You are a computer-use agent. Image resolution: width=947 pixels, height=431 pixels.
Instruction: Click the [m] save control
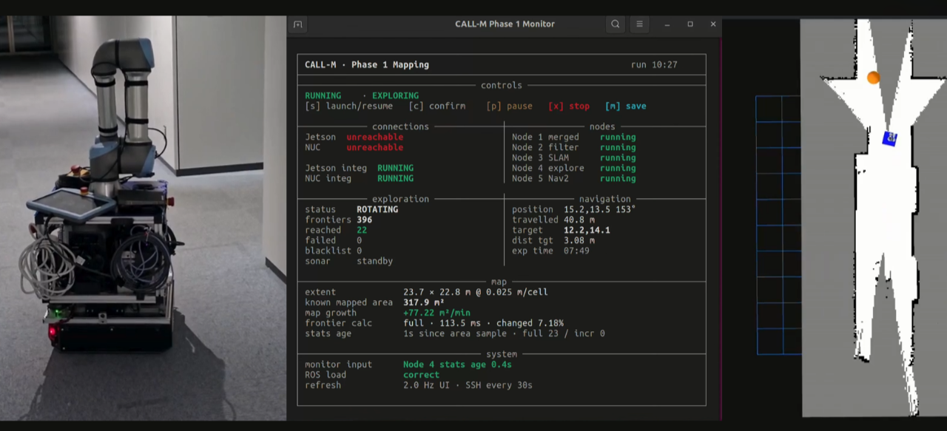(626, 106)
